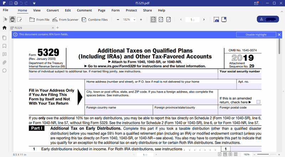Click the Disable Highlight button

click(256, 35)
